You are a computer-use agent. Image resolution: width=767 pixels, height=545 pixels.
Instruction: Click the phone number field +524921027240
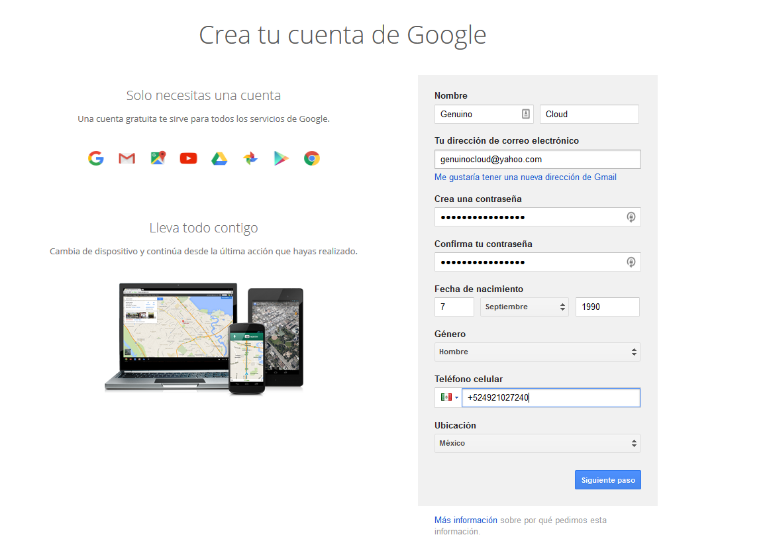point(551,397)
